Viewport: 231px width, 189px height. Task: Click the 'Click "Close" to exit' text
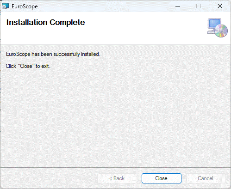coord(28,66)
